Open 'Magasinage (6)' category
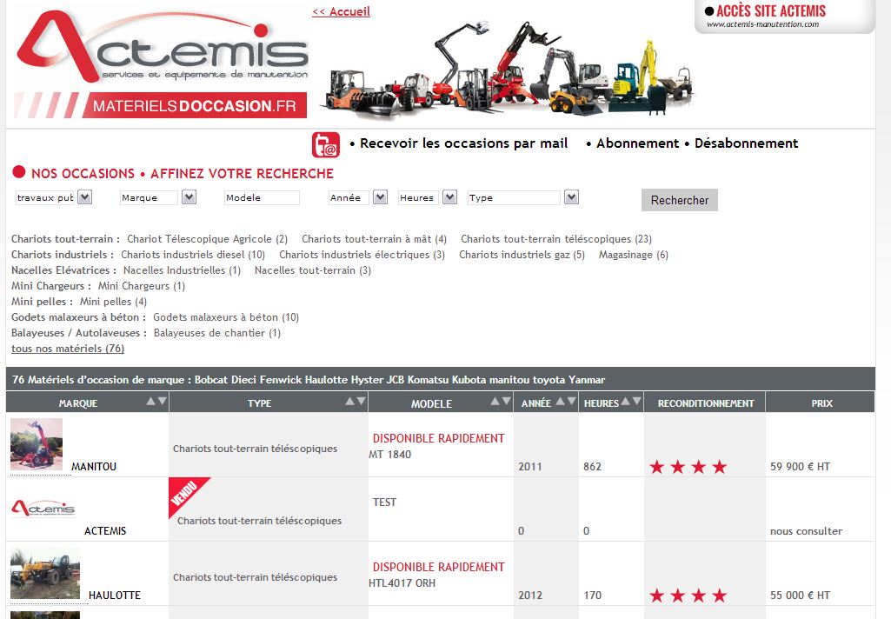 point(634,255)
